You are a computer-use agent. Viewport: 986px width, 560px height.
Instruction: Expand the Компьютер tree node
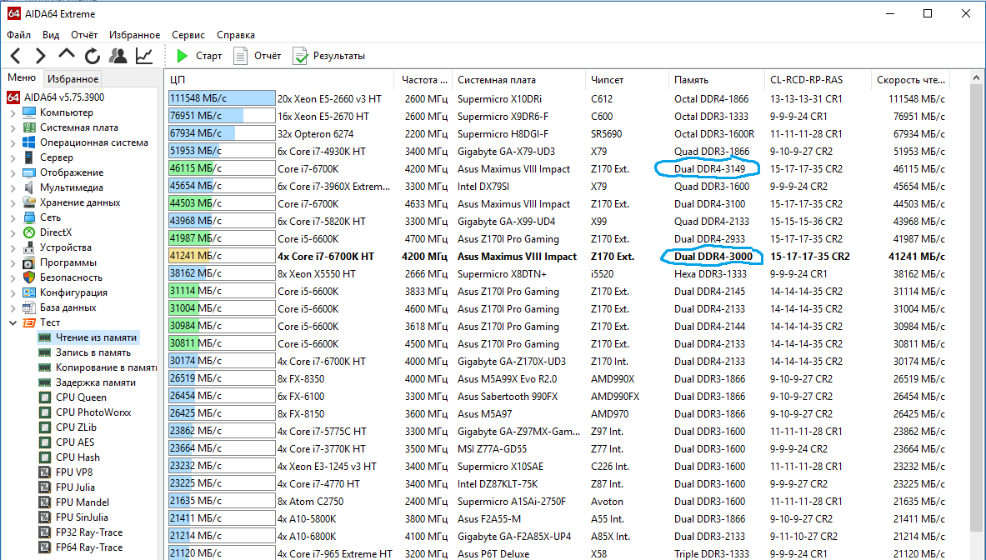[13, 112]
